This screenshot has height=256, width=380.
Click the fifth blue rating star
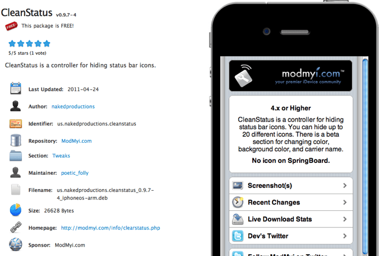click(46, 43)
